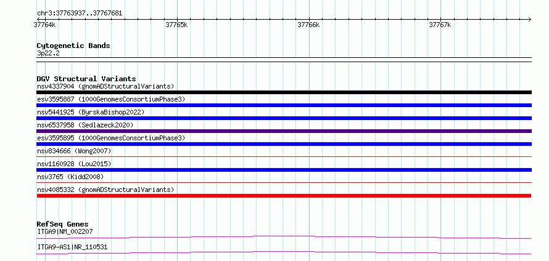Select the black nsv4337904 variant bar
This screenshot has width=549, height=261.
point(284,92)
